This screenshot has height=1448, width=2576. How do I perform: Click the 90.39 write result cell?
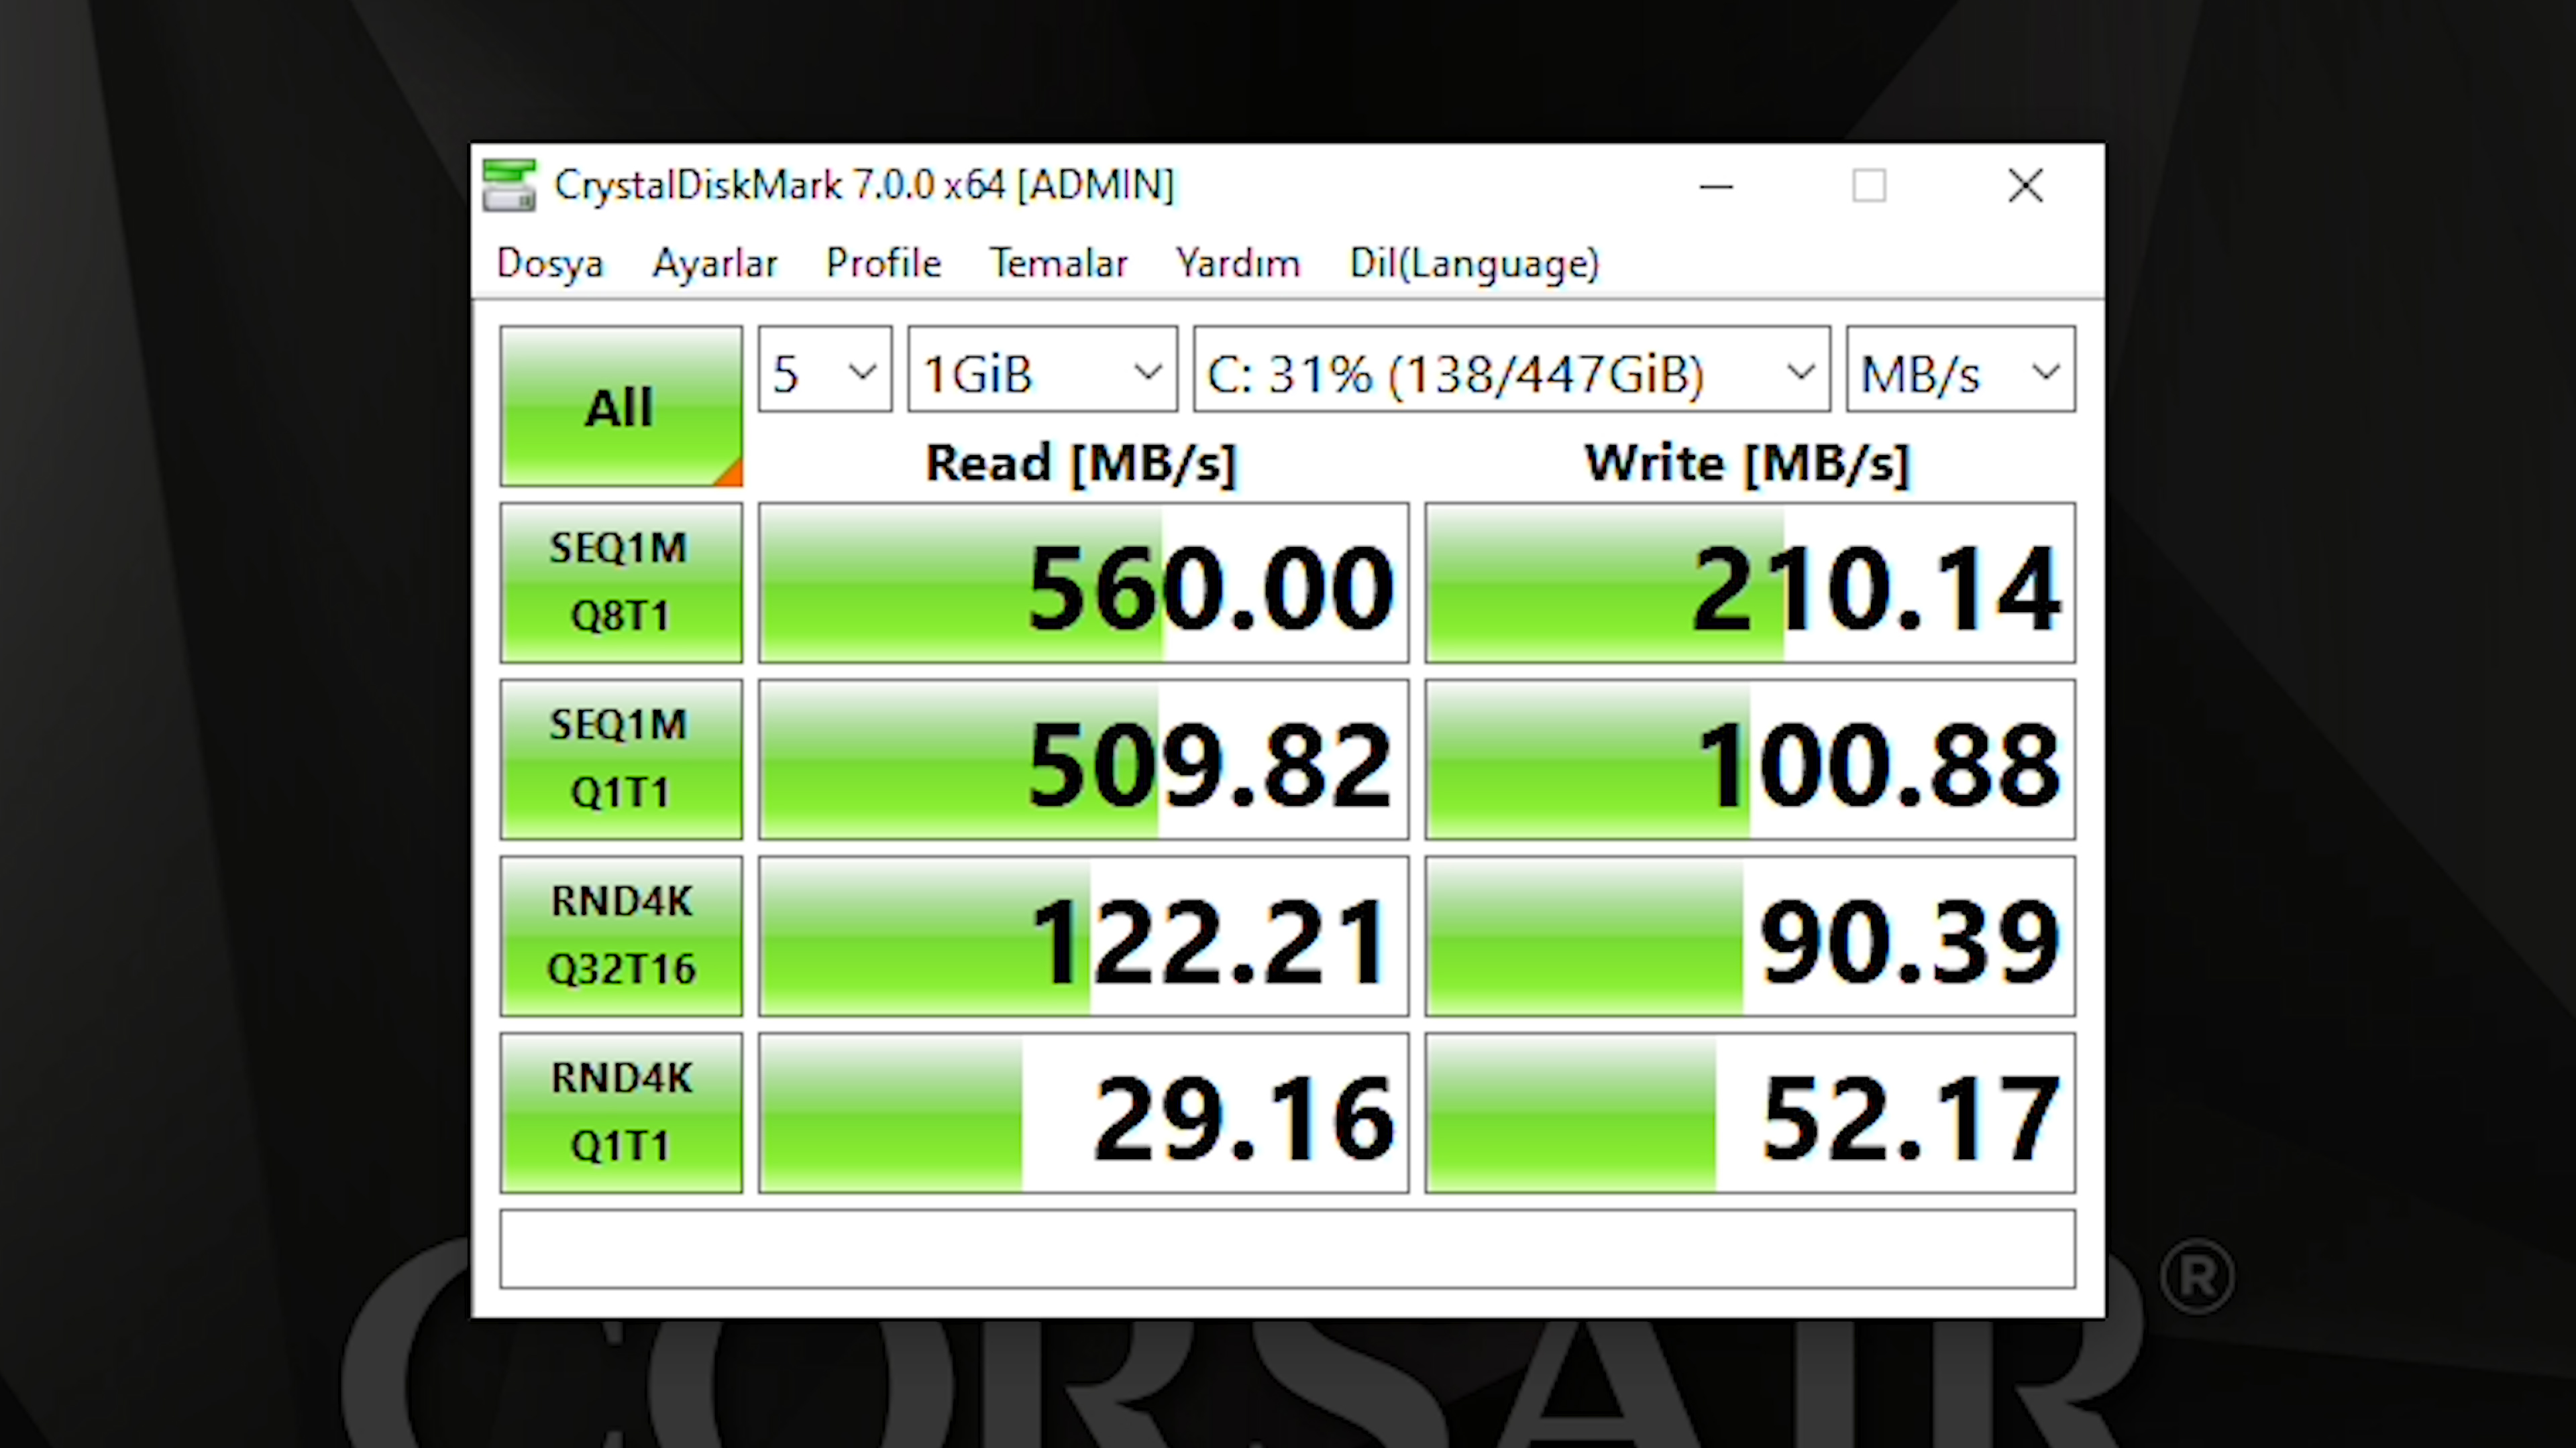pos(1750,937)
